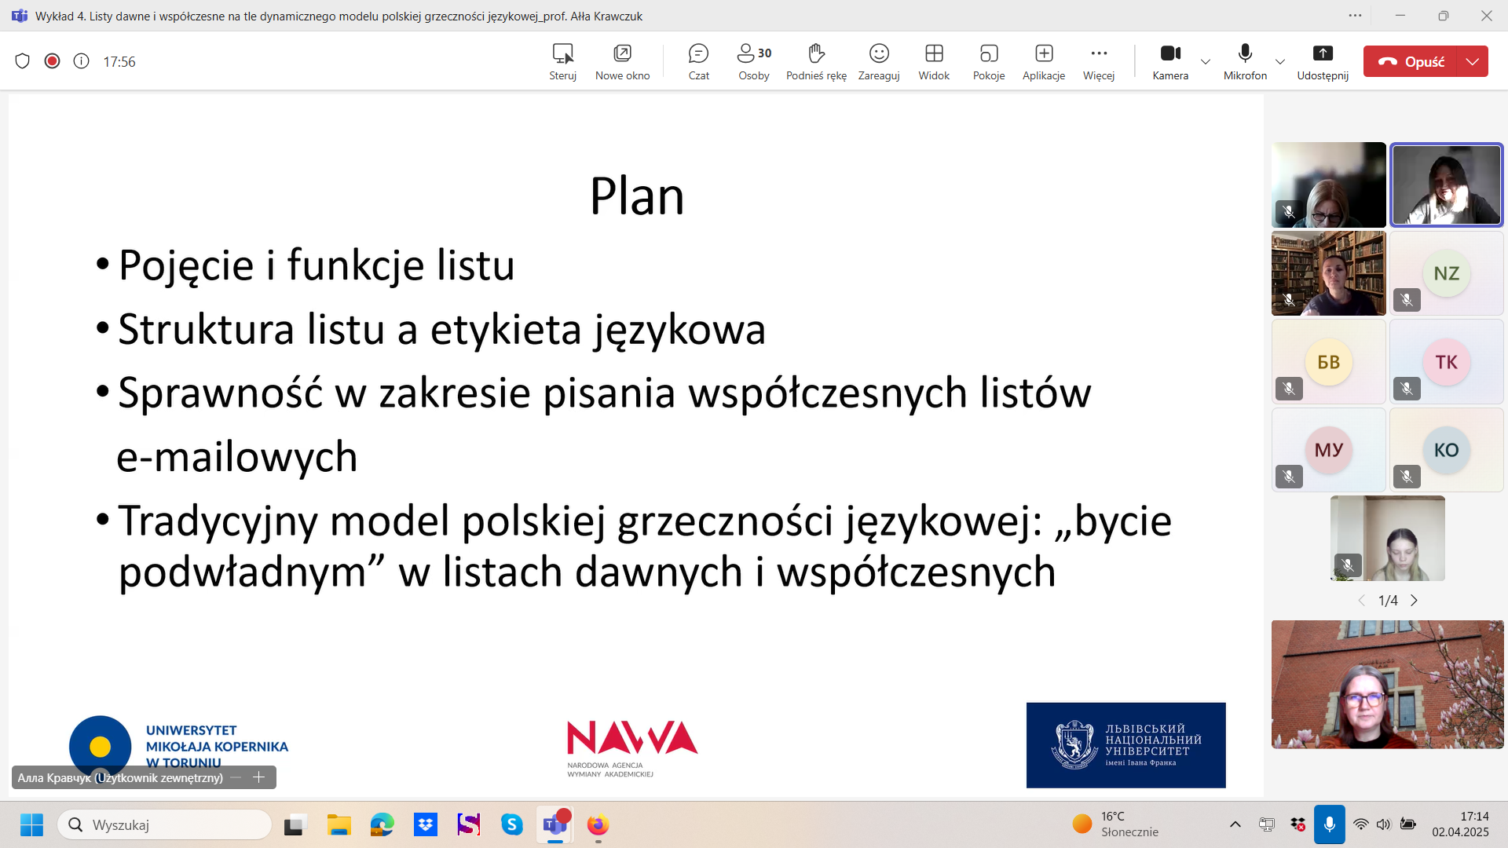Click the slide title Plan
This screenshot has width=1508, height=848.
coord(637,196)
